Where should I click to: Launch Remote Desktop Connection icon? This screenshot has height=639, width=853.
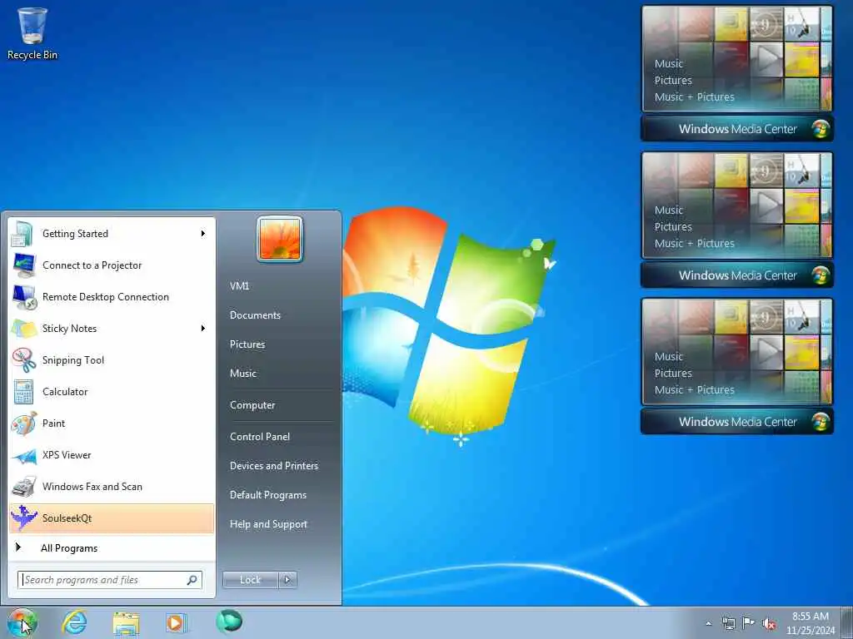point(23,297)
